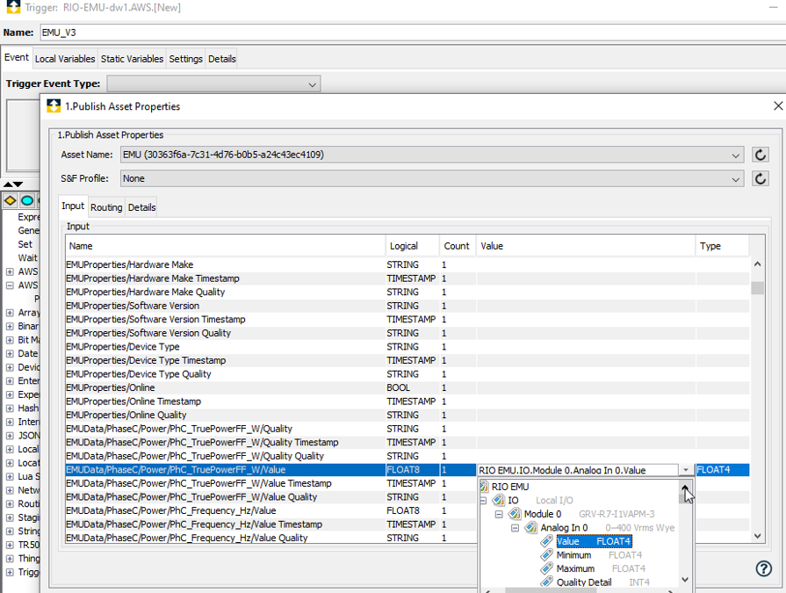Select the Set action in left list
The width and height of the screenshot is (786, 593).
click(25, 244)
